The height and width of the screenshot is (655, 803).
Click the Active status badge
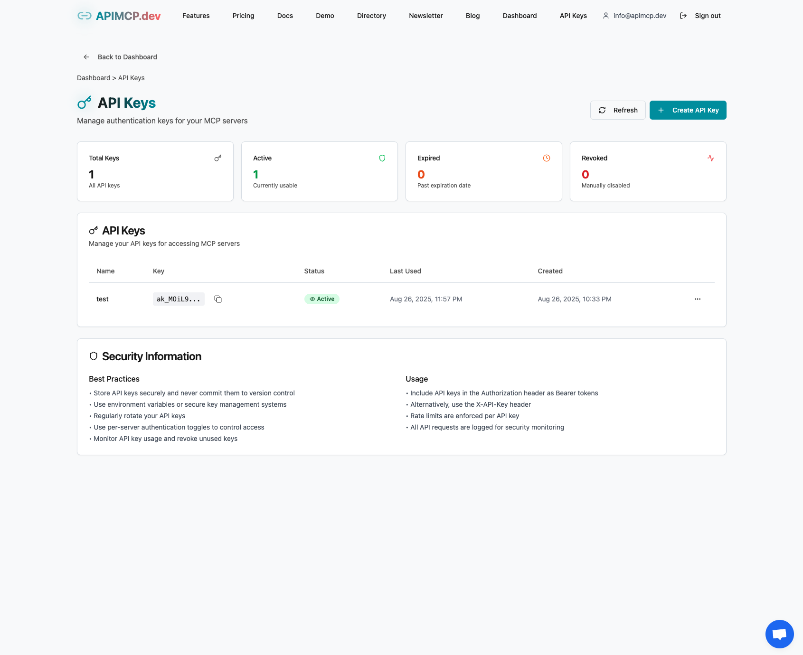point(322,299)
